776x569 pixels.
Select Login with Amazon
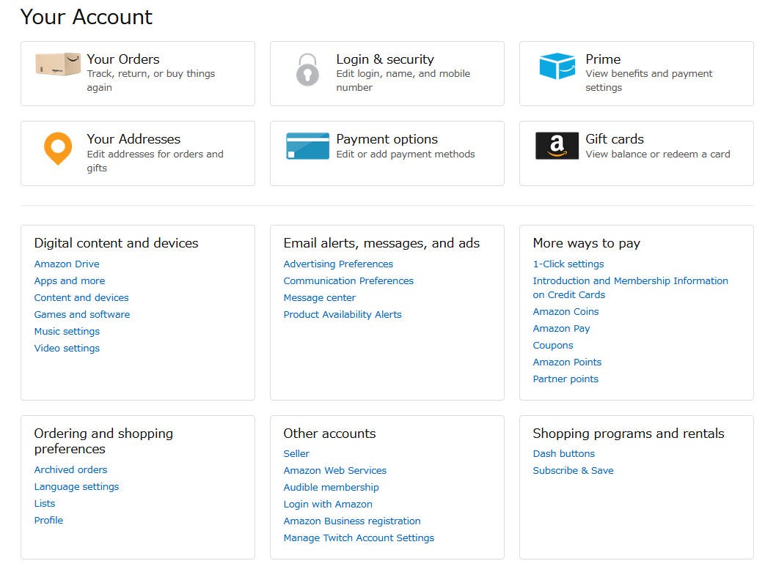click(x=328, y=504)
